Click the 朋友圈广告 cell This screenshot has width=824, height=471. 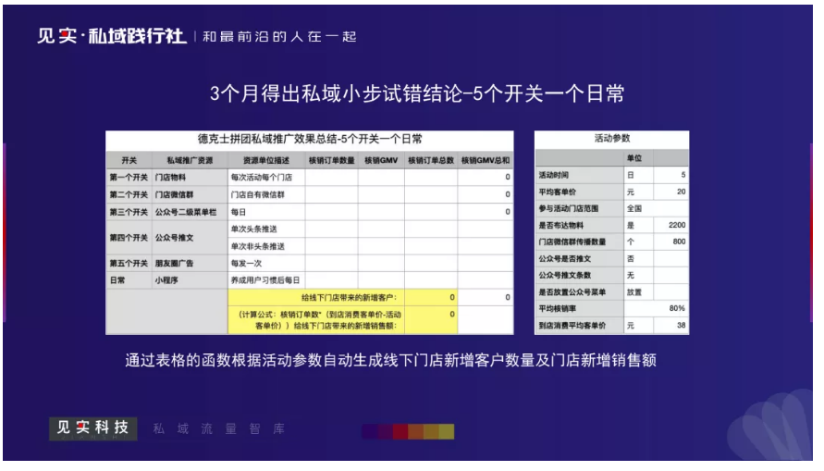pos(190,263)
